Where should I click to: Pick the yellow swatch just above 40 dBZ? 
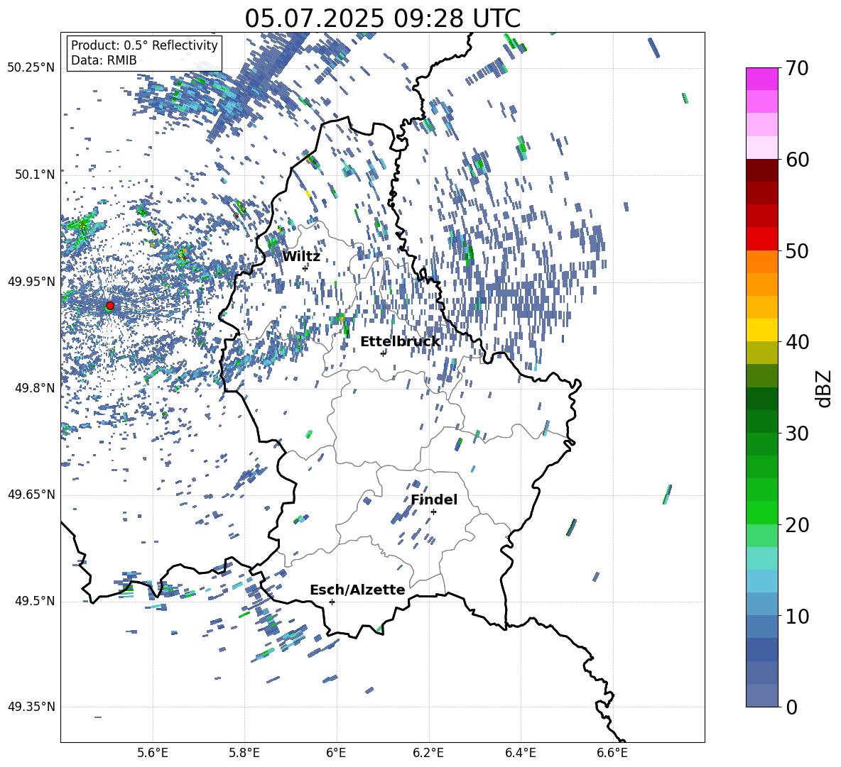tap(761, 330)
